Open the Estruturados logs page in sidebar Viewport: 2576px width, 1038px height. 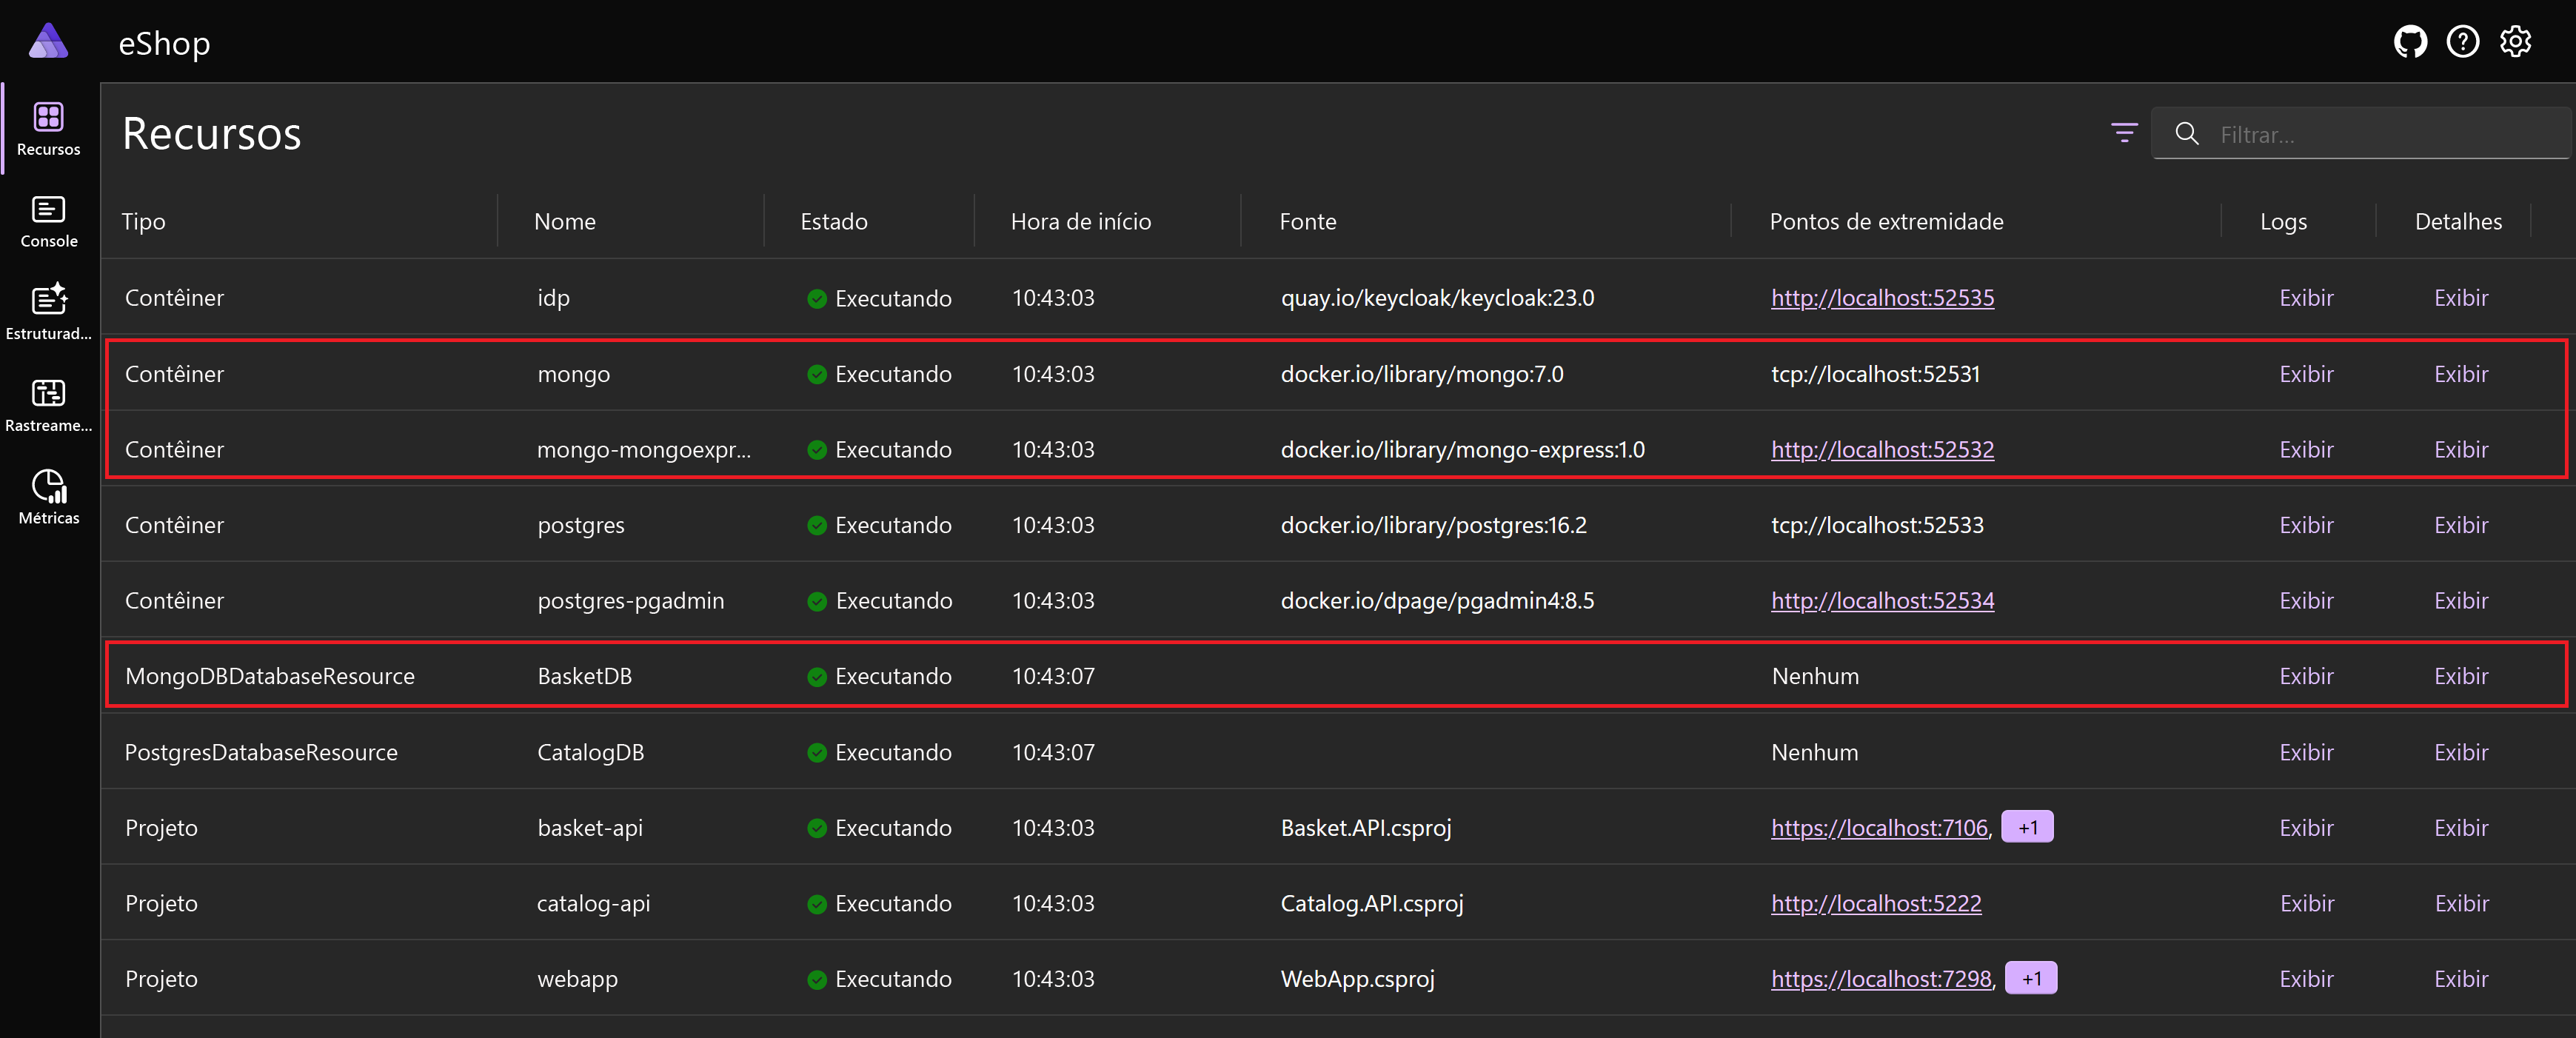coord(49,313)
